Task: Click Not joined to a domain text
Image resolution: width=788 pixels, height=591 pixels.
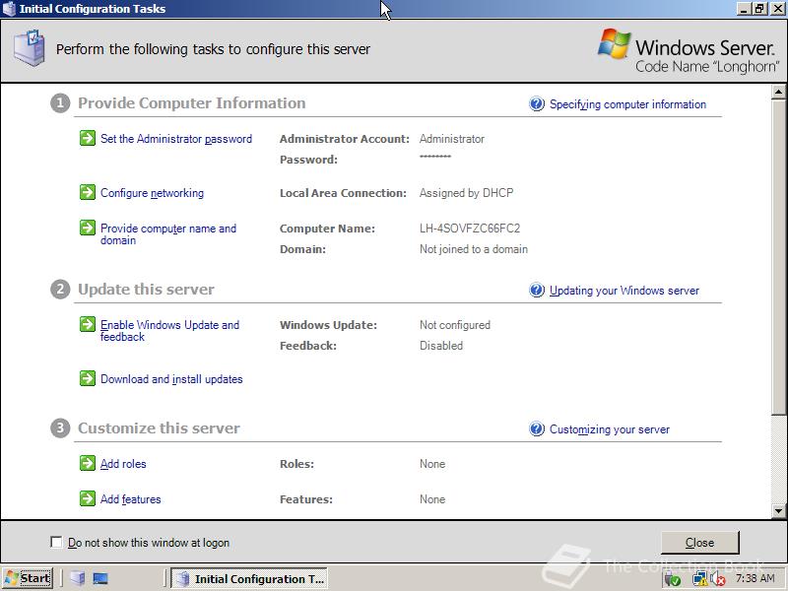Action: tap(474, 249)
